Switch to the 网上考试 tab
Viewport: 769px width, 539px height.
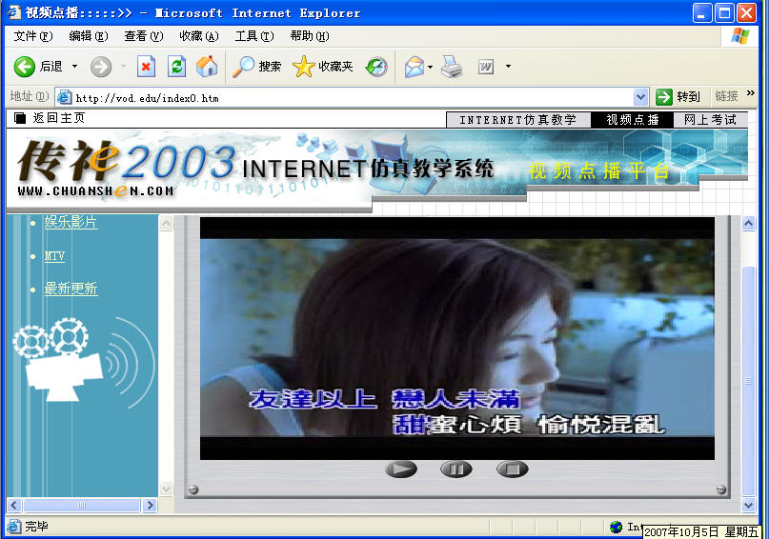[710, 120]
